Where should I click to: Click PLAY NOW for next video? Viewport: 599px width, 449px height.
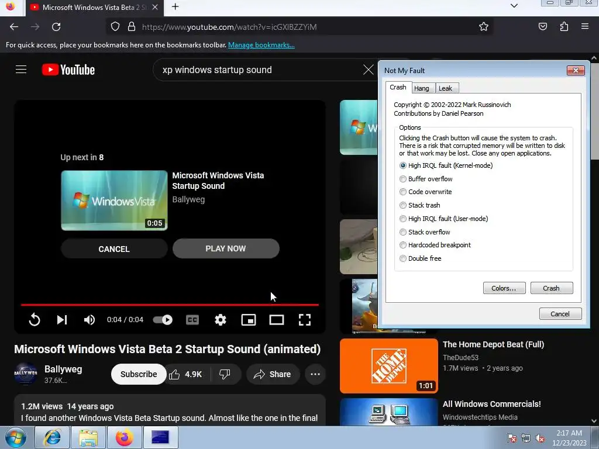[x=226, y=248]
